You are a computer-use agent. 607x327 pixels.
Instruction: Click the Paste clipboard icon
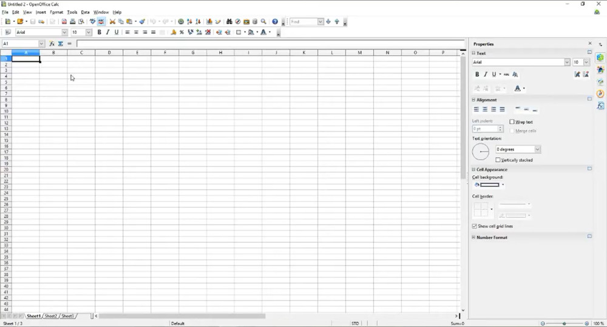(129, 22)
